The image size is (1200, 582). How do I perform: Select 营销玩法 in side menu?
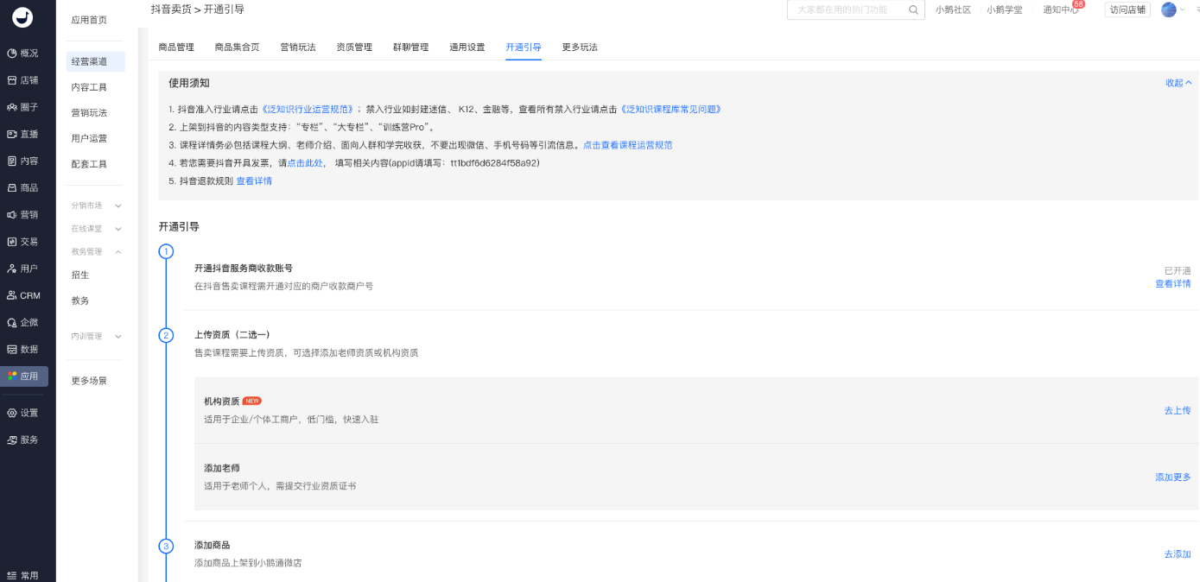[89, 113]
